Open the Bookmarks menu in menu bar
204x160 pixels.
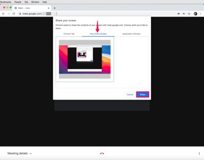click(5, 2)
